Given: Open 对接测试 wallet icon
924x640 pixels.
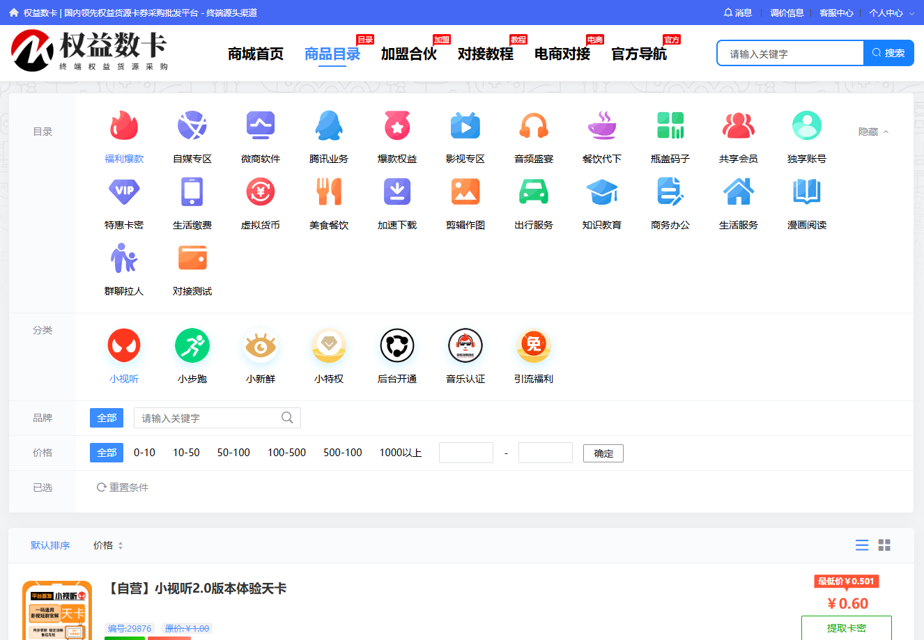Looking at the screenshot, I should [192, 258].
